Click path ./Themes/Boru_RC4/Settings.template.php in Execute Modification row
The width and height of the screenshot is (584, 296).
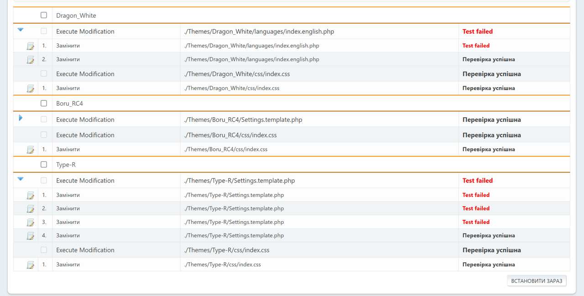coord(243,119)
